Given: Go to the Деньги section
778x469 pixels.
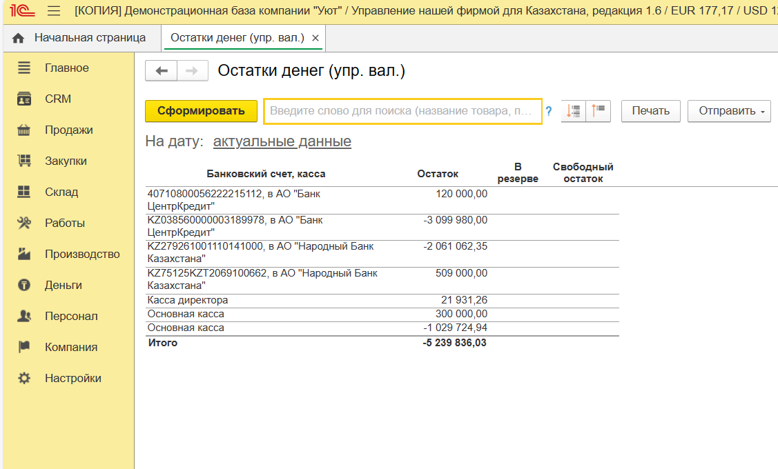Looking at the screenshot, I should click(x=64, y=286).
